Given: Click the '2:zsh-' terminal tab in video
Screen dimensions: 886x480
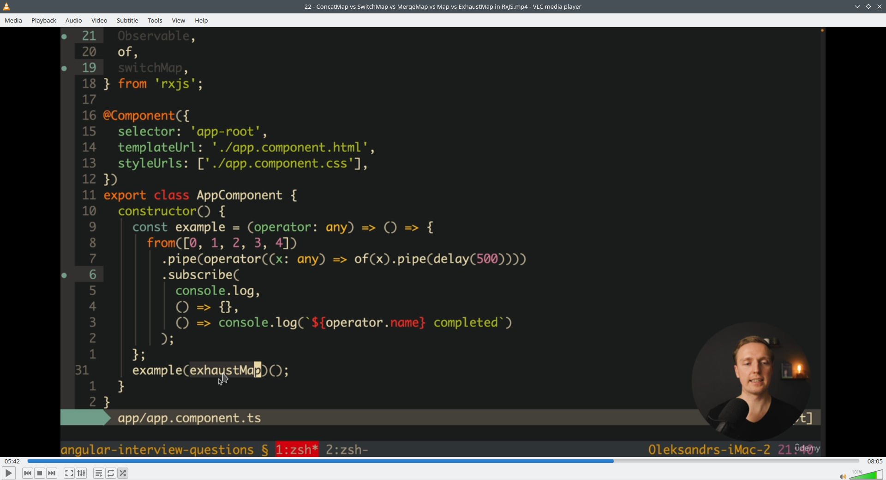Looking at the screenshot, I should [x=347, y=449].
